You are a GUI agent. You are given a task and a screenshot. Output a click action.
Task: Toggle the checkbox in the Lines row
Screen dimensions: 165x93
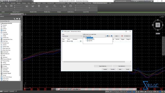pos(81,41)
